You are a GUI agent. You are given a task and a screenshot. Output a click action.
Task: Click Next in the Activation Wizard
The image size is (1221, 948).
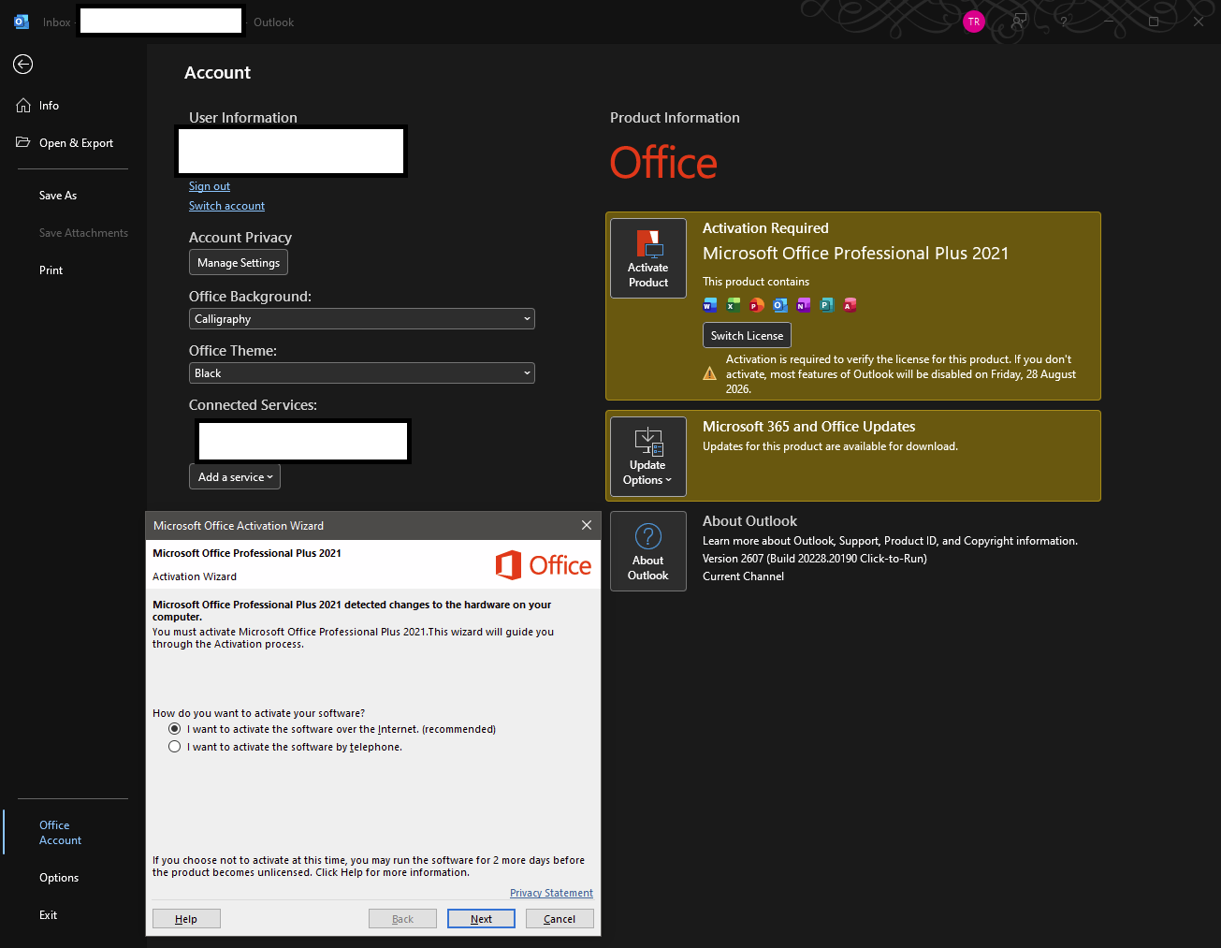[481, 919]
